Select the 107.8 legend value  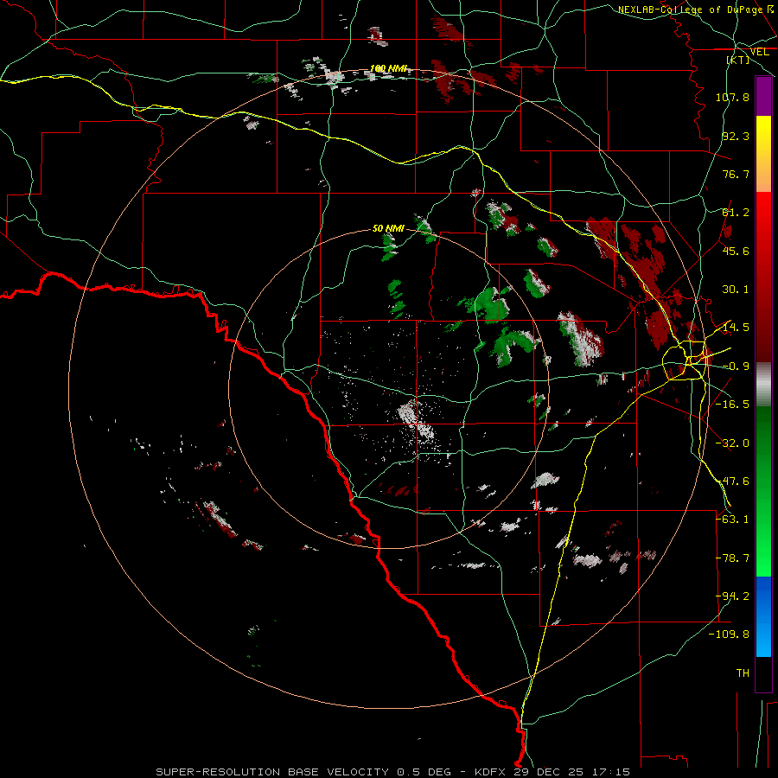[732, 97]
